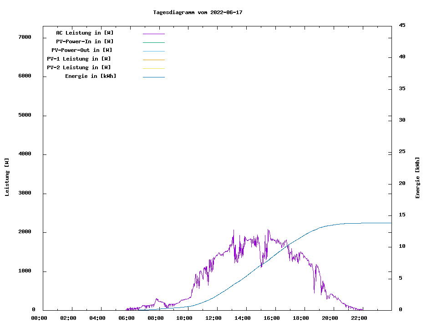
Task: Click the 7000 value on the left axis
Action: [x=24, y=37]
